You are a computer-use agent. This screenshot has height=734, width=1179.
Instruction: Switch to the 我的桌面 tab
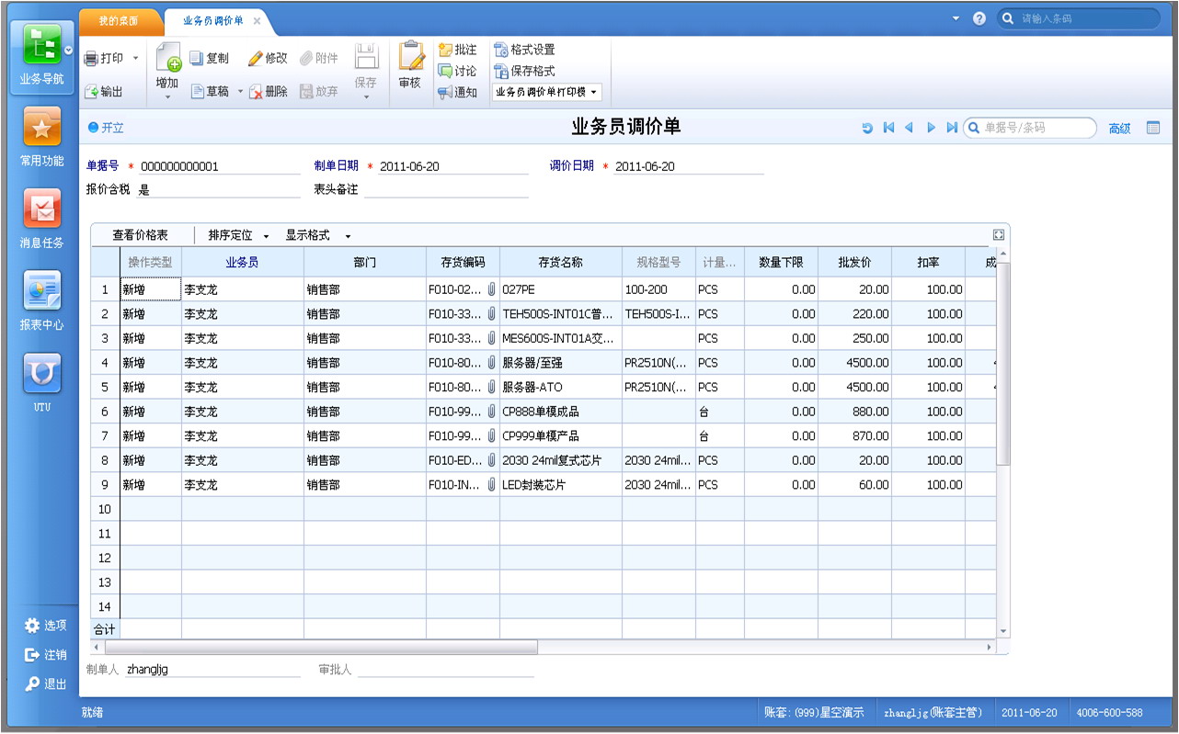(x=119, y=20)
